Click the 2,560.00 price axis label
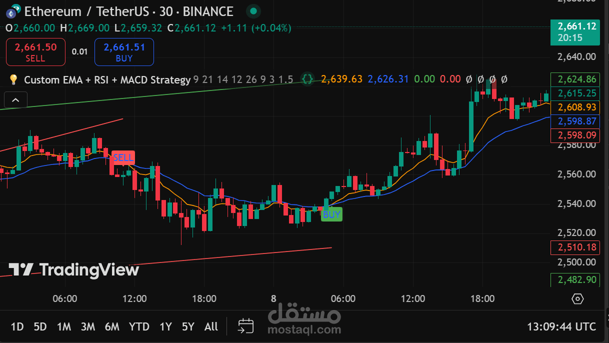 tap(576, 174)
